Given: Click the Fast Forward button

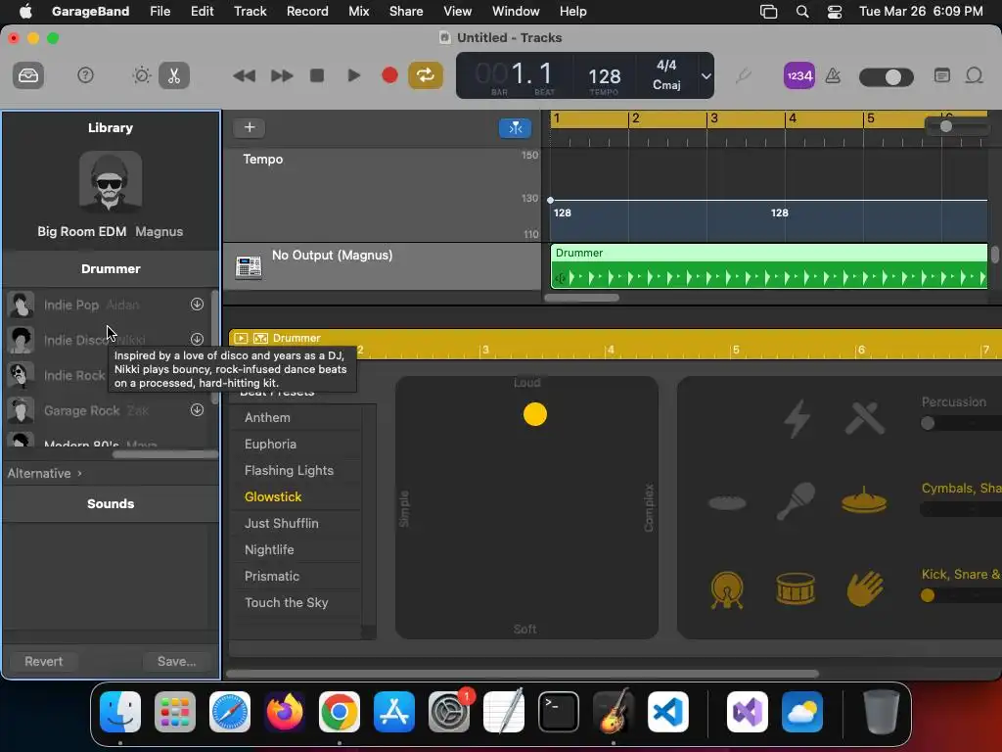Looking at the screenshot, I should (281, 76).
